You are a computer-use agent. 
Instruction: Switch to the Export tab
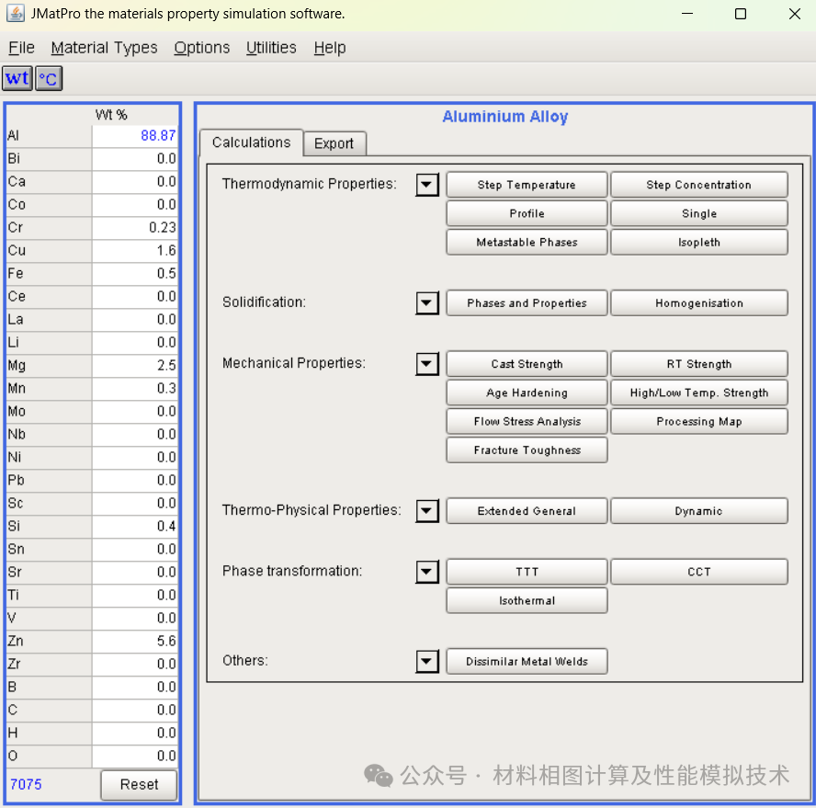[x=334, y=143]
